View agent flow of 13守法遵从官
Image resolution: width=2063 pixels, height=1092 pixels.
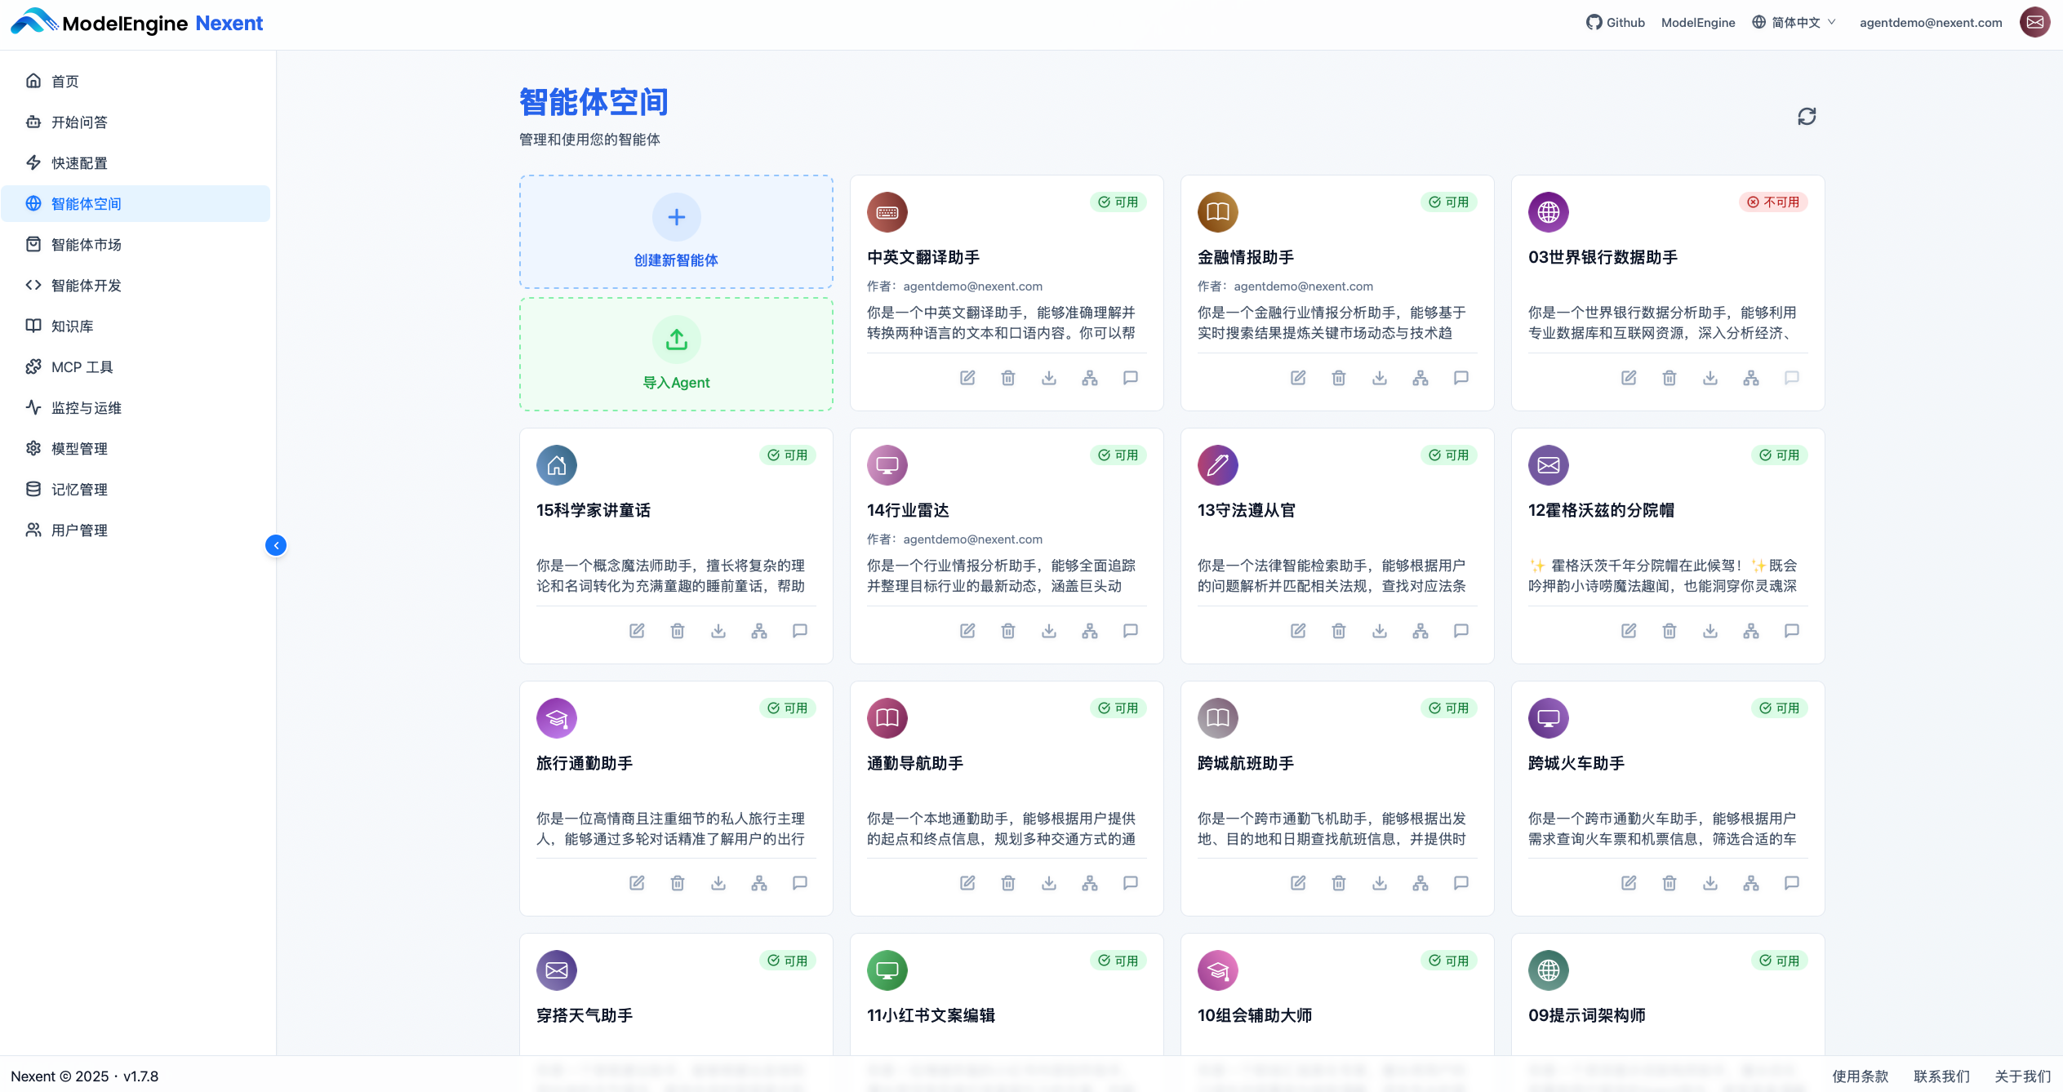(1420, 630)
